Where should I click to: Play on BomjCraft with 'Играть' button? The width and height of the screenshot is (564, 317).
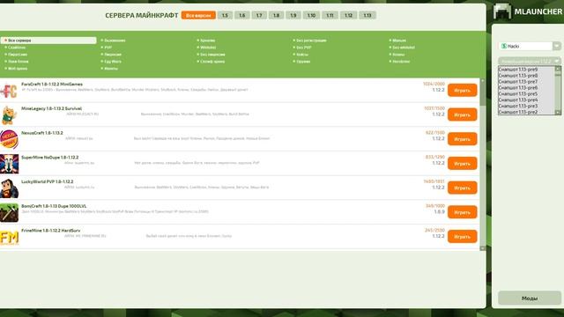point(462,212)
